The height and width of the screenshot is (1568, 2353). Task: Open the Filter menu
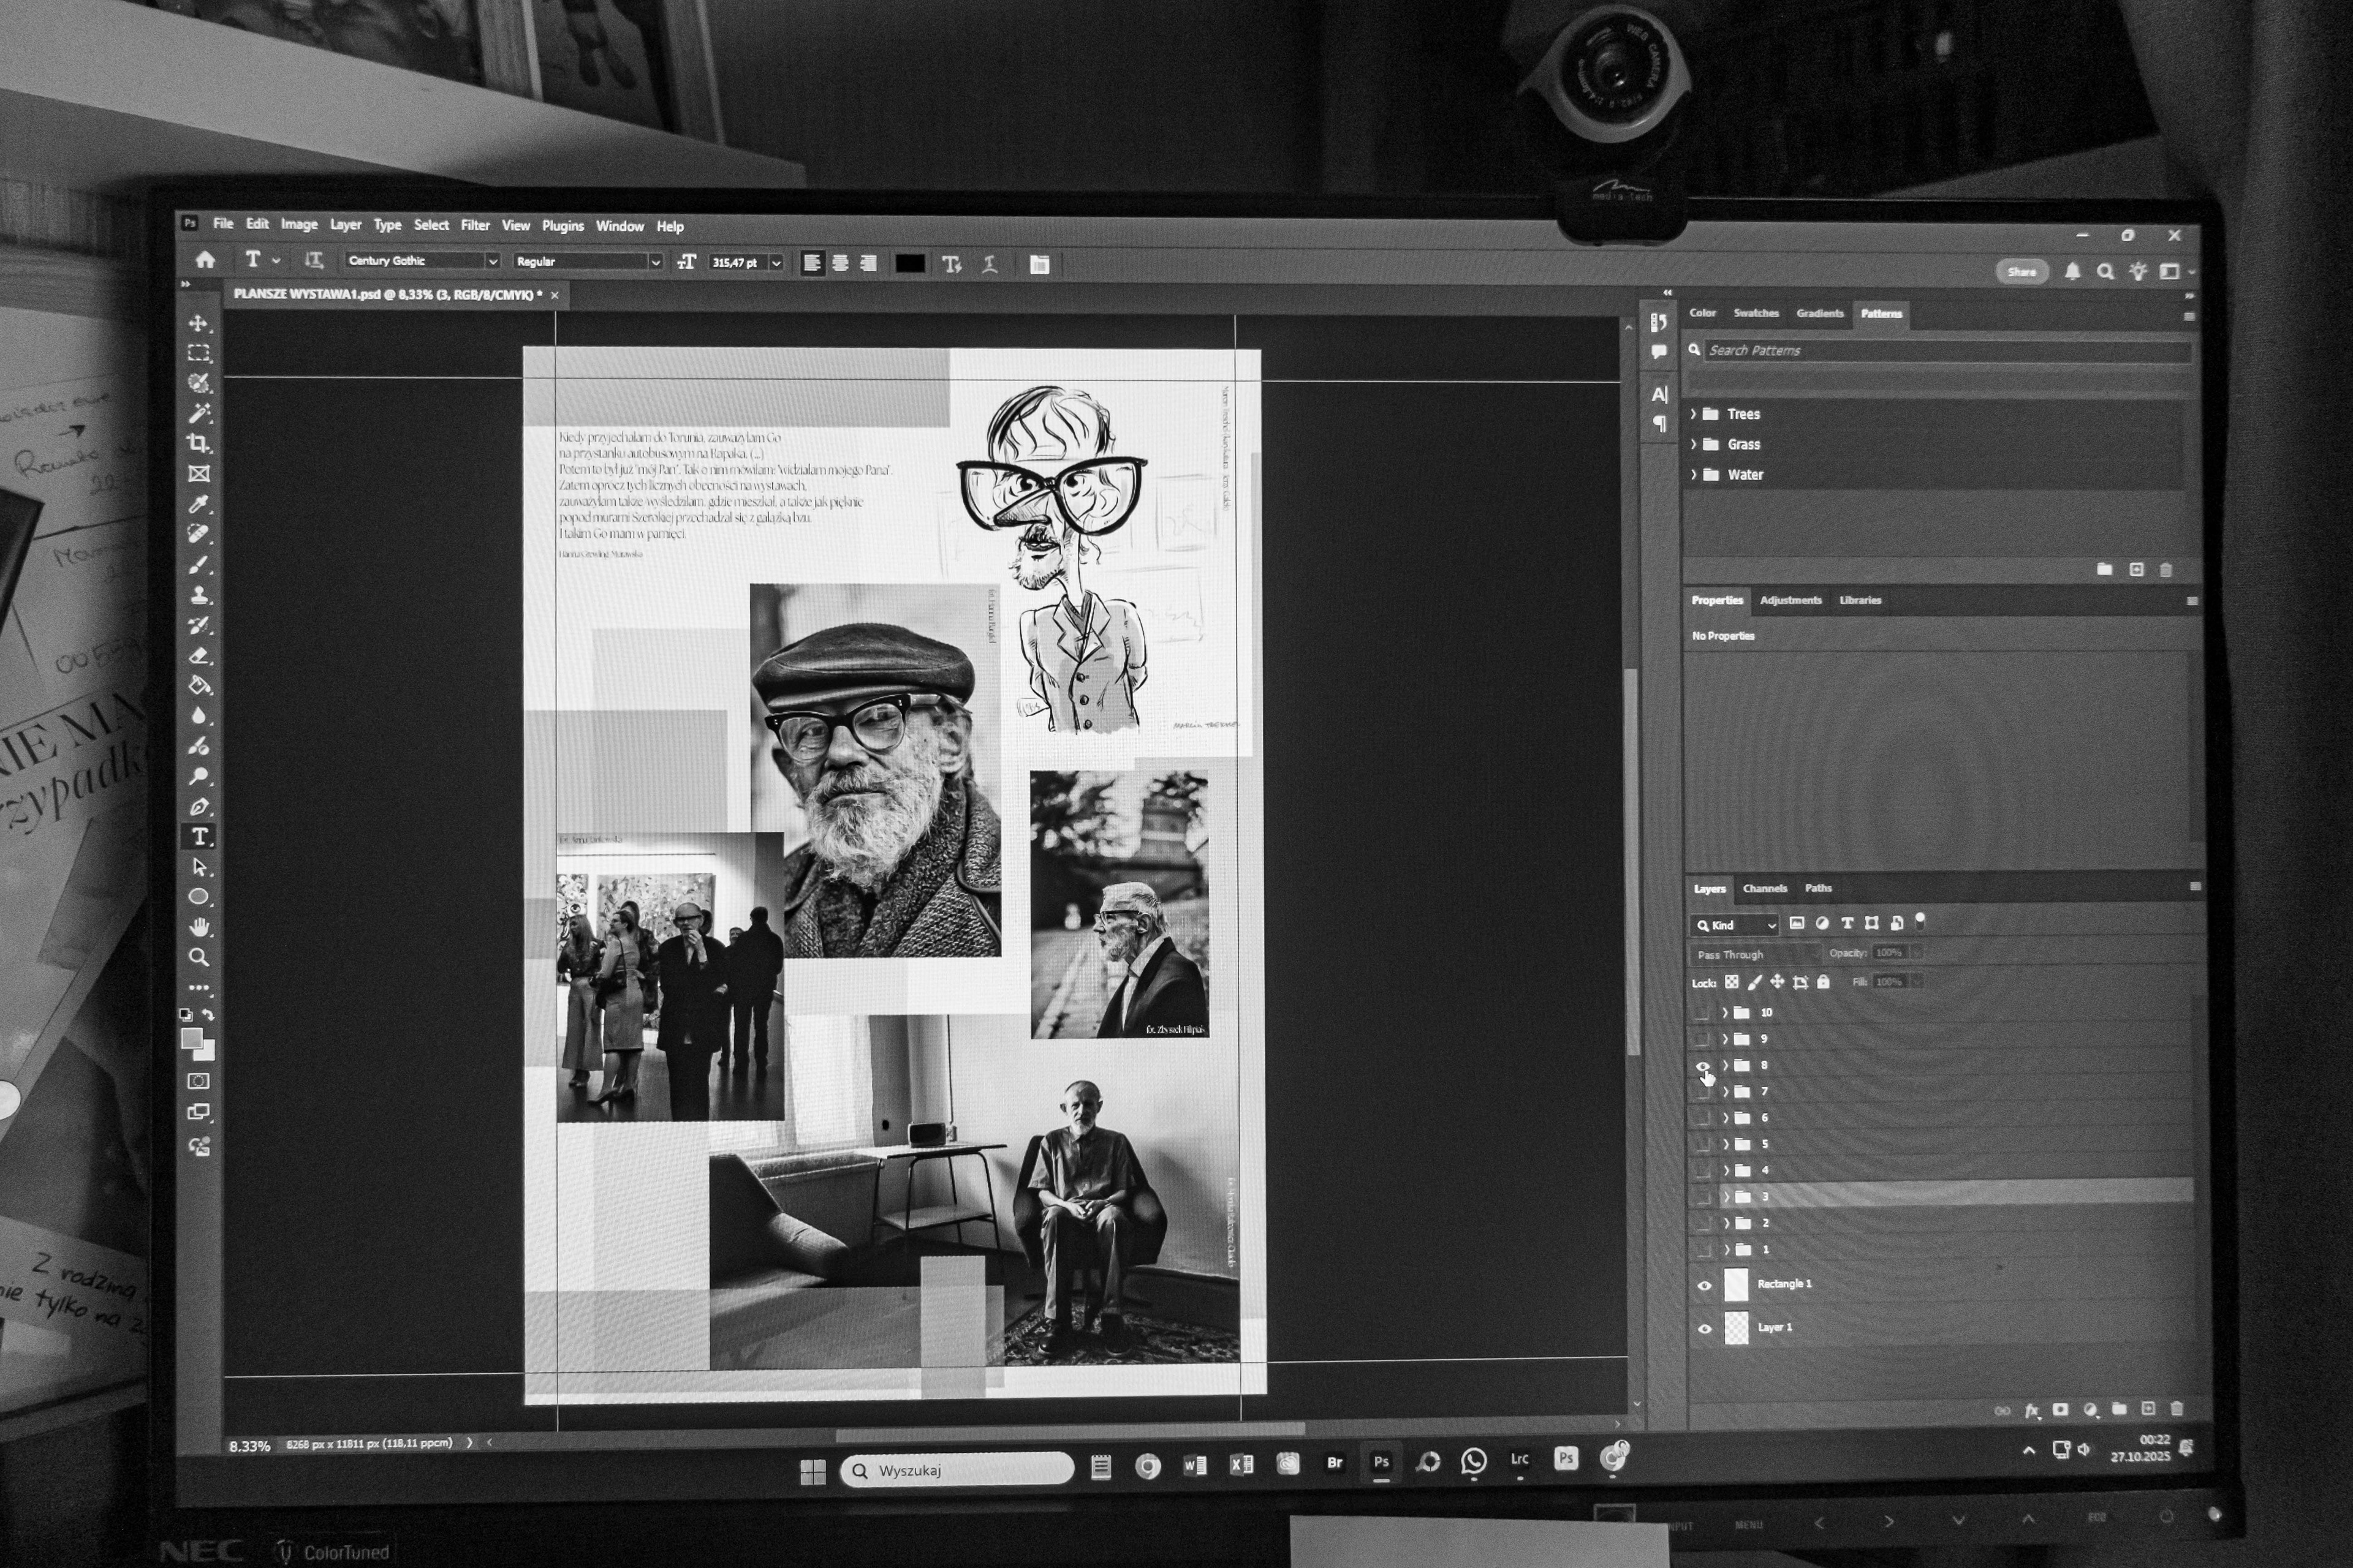click(474, 225)
